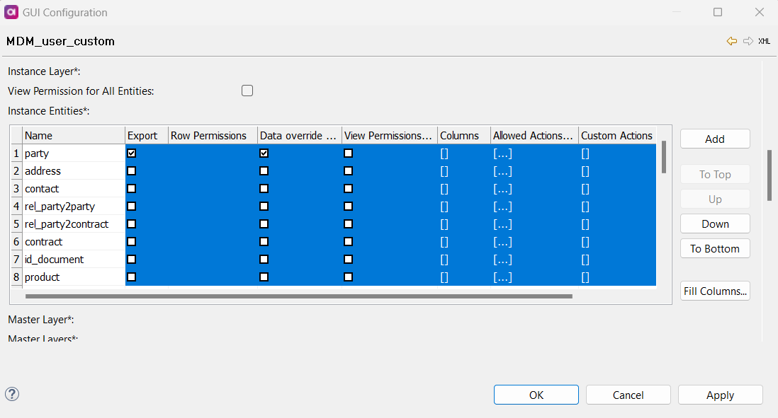The height and width of the screenshot is (418, 778).
Task: Click the yellow back navigation arrow
Action: pyautogui.click(x=732, y=41)
